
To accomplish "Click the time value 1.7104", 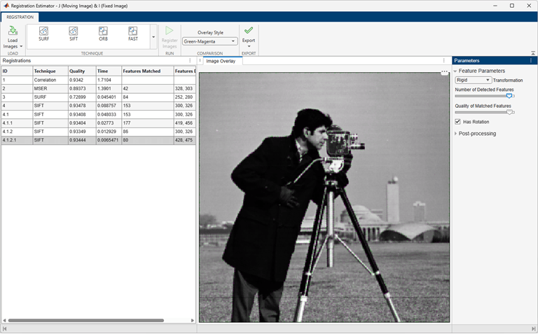I will point(104,80).
